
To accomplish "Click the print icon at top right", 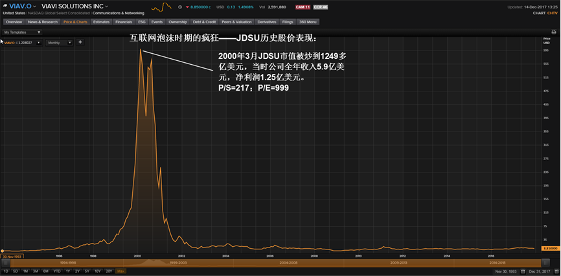I will (x=555, y=31).
